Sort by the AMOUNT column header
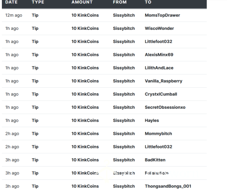 (82, 2)
